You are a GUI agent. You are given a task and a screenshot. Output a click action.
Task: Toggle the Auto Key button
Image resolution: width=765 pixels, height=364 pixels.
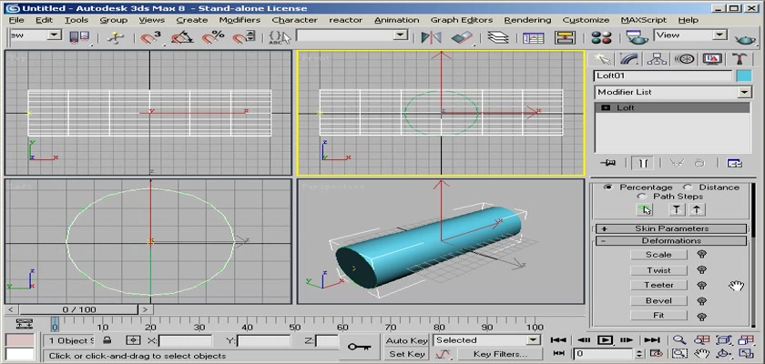point(406,340)
